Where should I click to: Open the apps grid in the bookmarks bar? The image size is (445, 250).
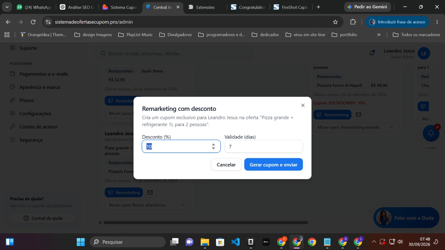(x=7, y=35)
